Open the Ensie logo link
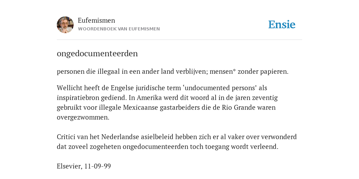 (x=282, y=24)
